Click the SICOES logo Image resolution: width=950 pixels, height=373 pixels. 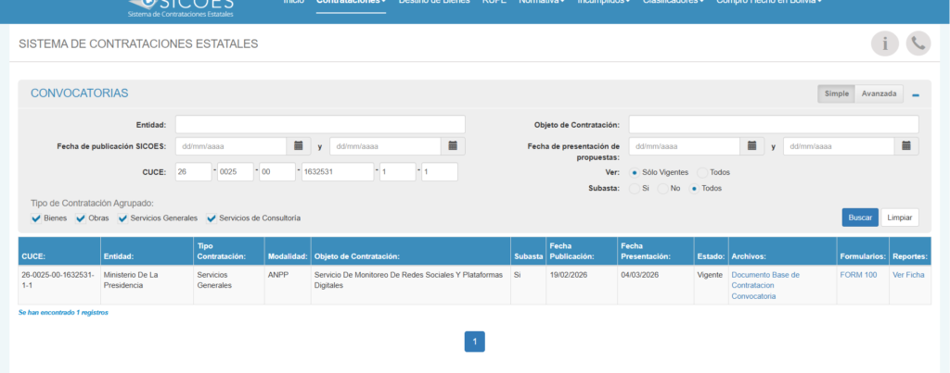coord(181,7)
